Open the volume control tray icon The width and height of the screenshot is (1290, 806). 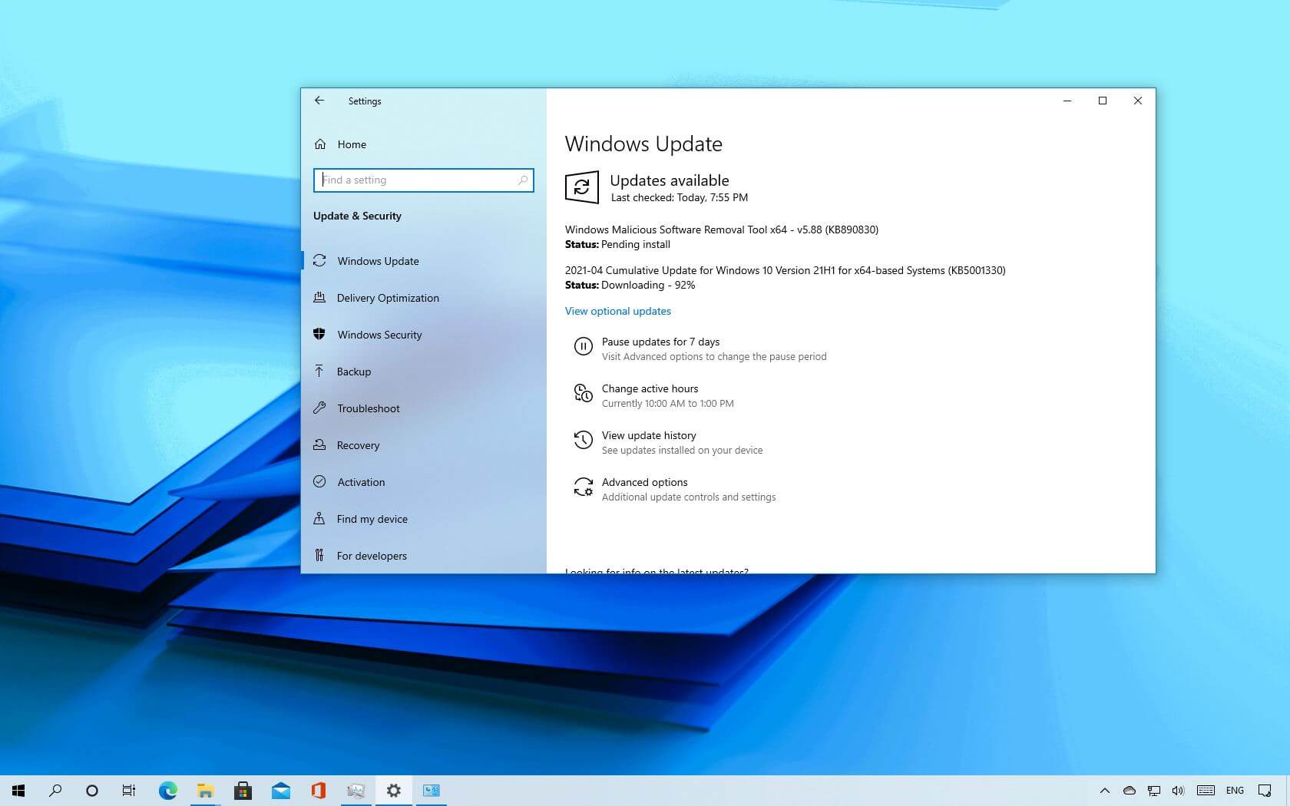(1178, 791)
